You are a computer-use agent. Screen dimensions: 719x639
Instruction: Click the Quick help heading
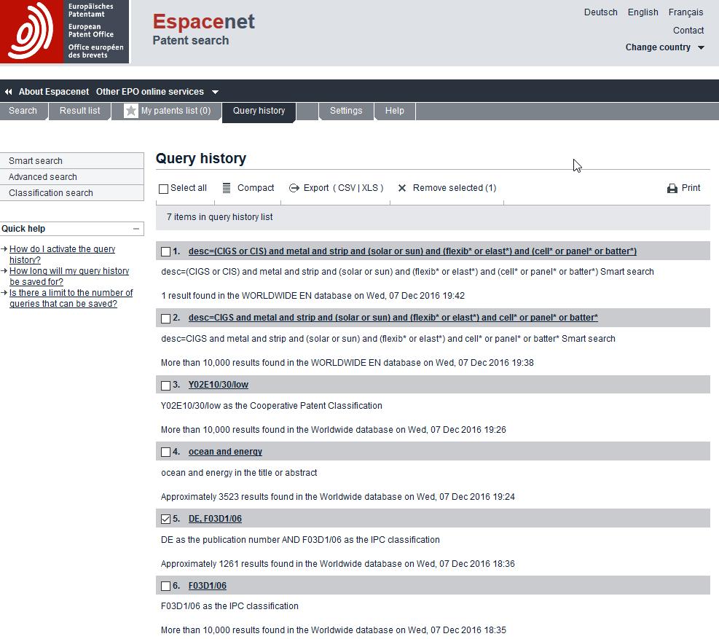tap(23, 229)
